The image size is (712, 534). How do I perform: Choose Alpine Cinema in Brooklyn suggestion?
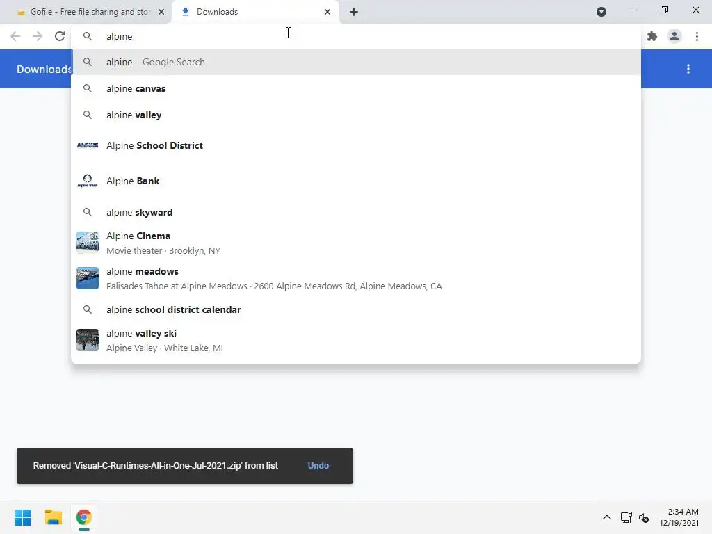(x=356, y=243)
